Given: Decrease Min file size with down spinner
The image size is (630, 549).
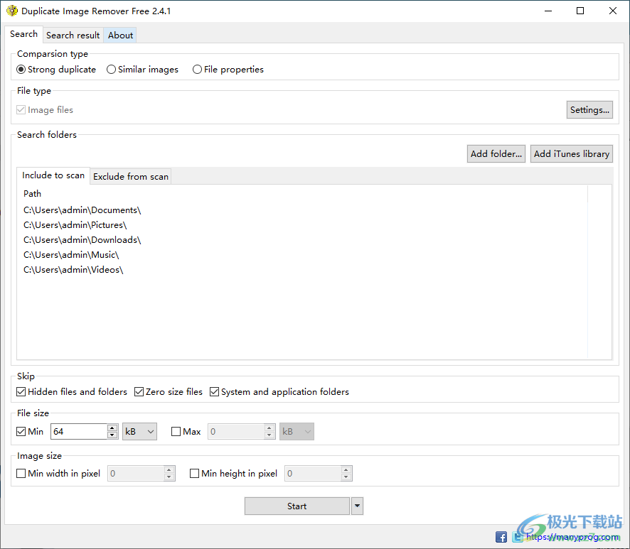Looking at the screenshot, I should click(x=112, y=435).
